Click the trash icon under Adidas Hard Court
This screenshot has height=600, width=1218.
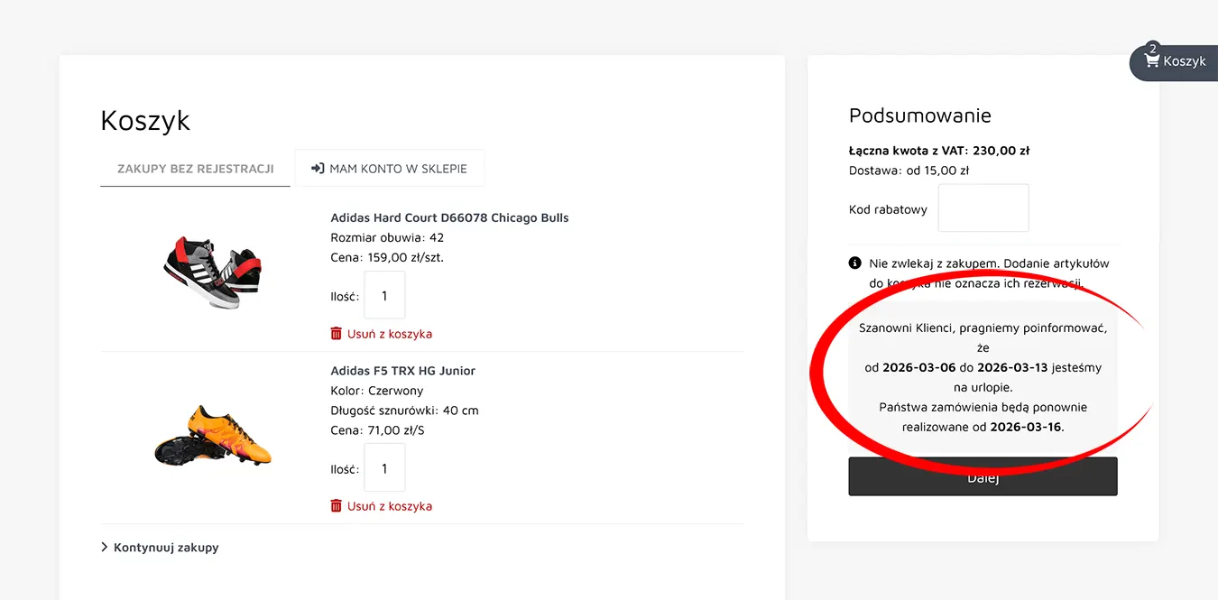point(337,334)
